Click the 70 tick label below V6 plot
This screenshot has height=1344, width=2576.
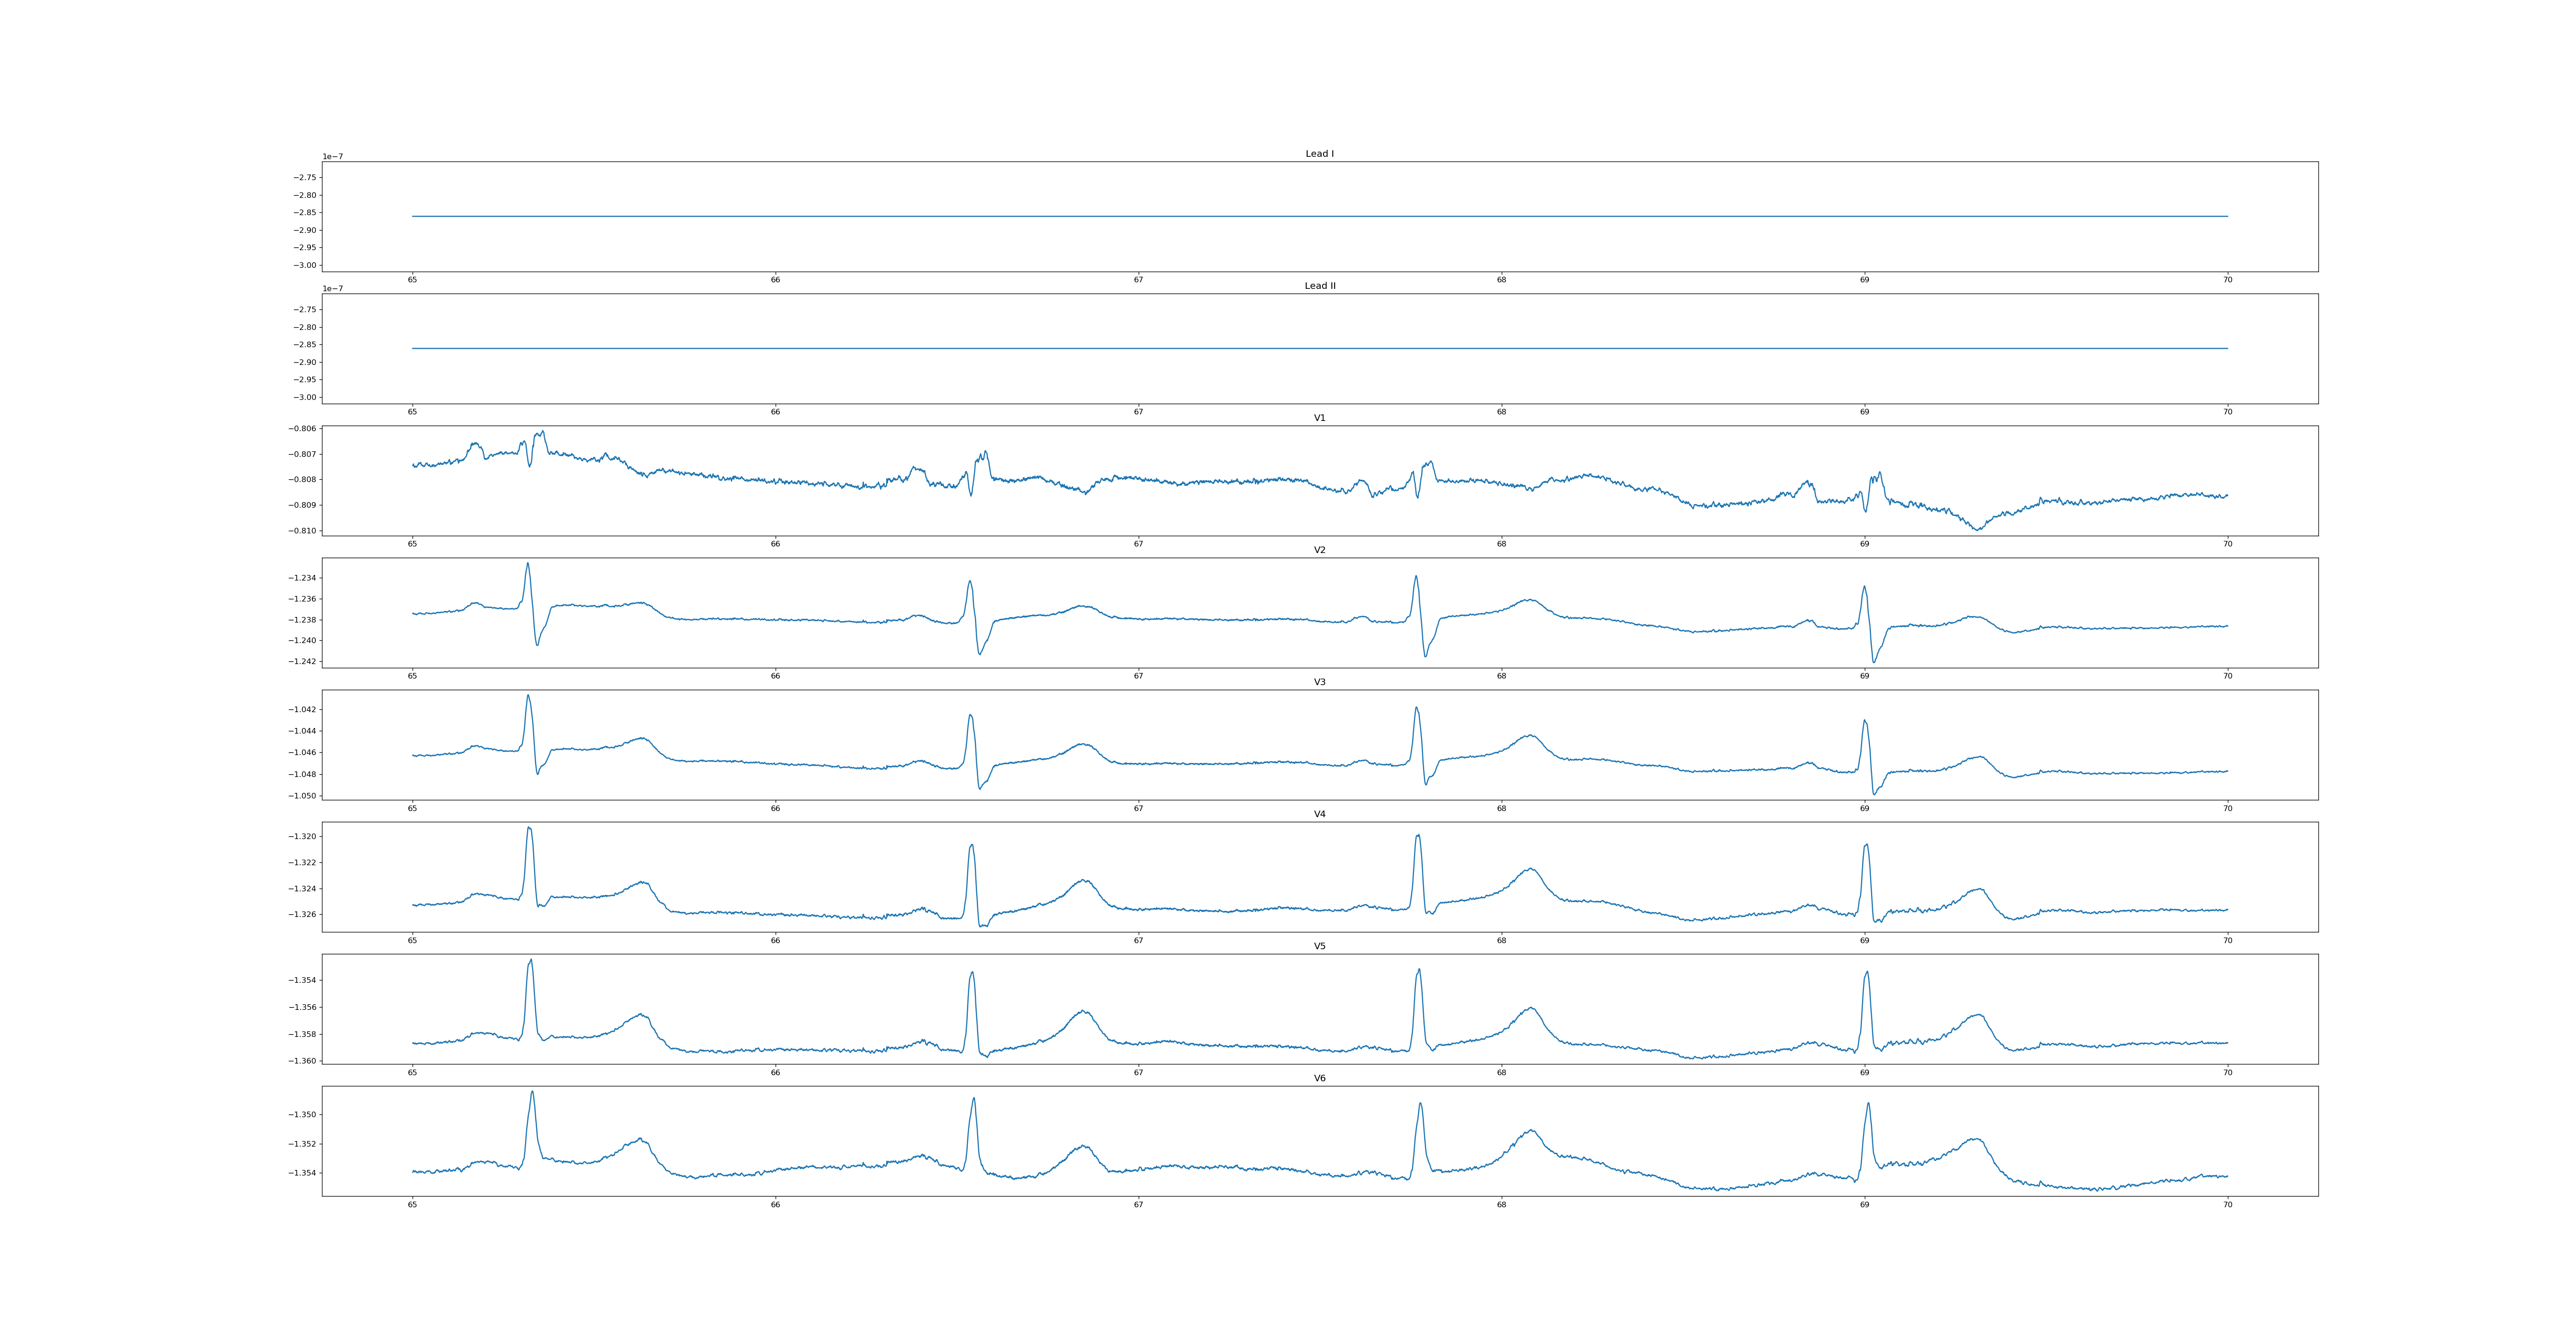tap(2227, 1204)
